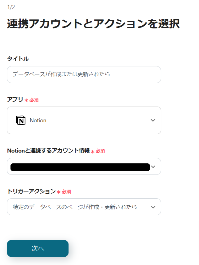Viewport: 199px width, 265px height.
Task: Open the account info dropdown arrow
Action: click(x=153, y=167)
